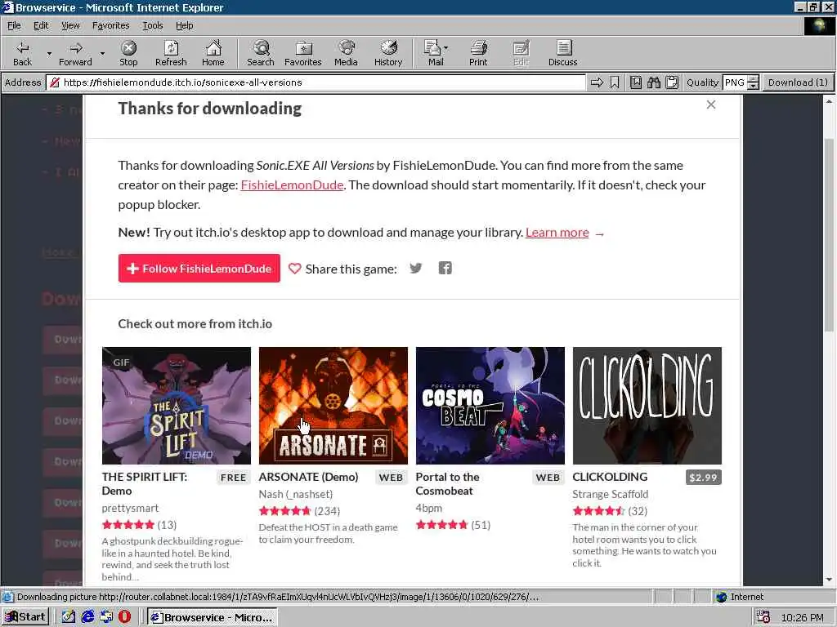Refresh the current page
This screenshot has width=837, height=627.
171,53
